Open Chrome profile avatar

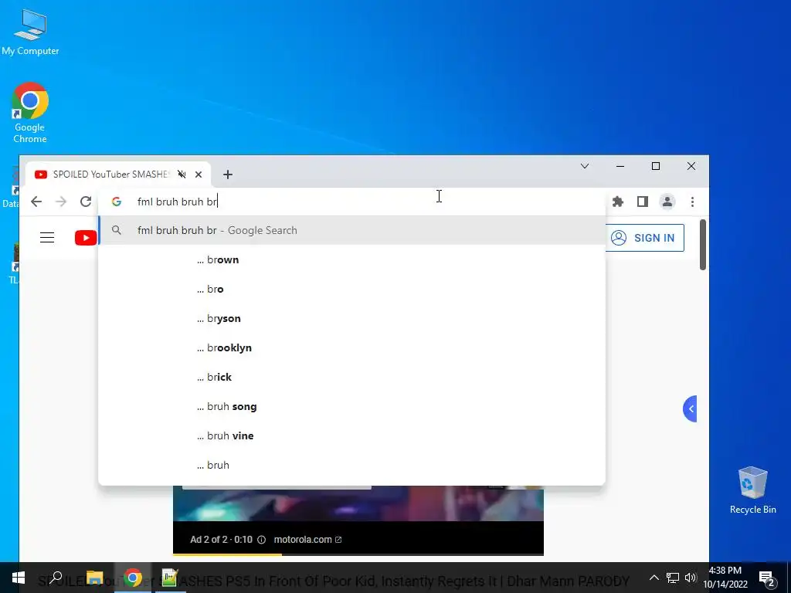[x=667, y=202]
